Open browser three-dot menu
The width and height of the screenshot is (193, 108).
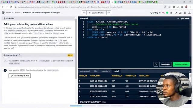click(190, 7)
